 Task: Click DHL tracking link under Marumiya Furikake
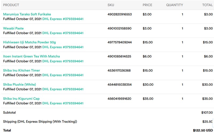[x=63, y=19]
